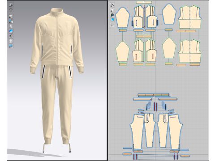This screenshot has width=215, height=161.
Task: Click the white shirt display icon in 3D toolbar
Action: click(x=11, y=16)
